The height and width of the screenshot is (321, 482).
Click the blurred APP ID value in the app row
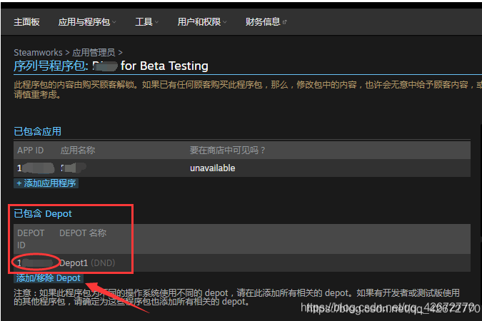click(x=36, y=168)
